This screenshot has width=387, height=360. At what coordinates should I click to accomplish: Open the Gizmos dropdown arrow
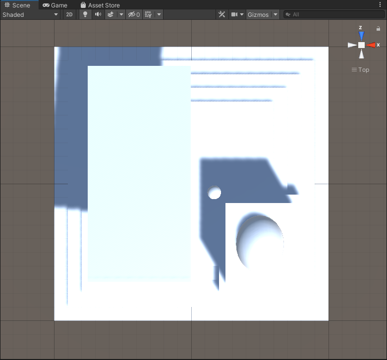pos(276,14)
